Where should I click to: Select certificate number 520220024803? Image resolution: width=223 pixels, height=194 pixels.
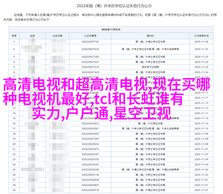pos(90,185)
